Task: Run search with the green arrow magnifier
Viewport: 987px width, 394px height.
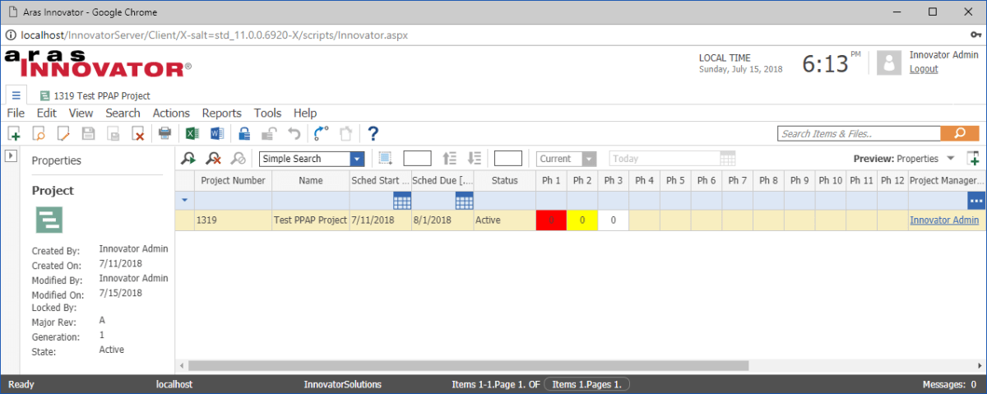Action: point(188,159)
